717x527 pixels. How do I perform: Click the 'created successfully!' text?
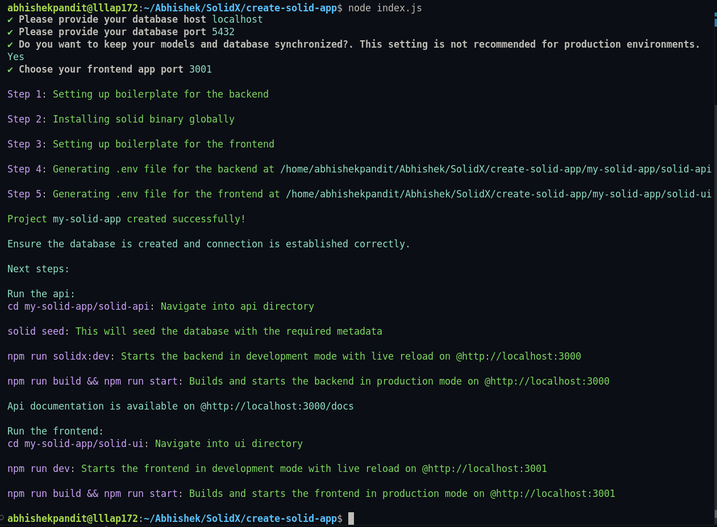click(186, 219)
